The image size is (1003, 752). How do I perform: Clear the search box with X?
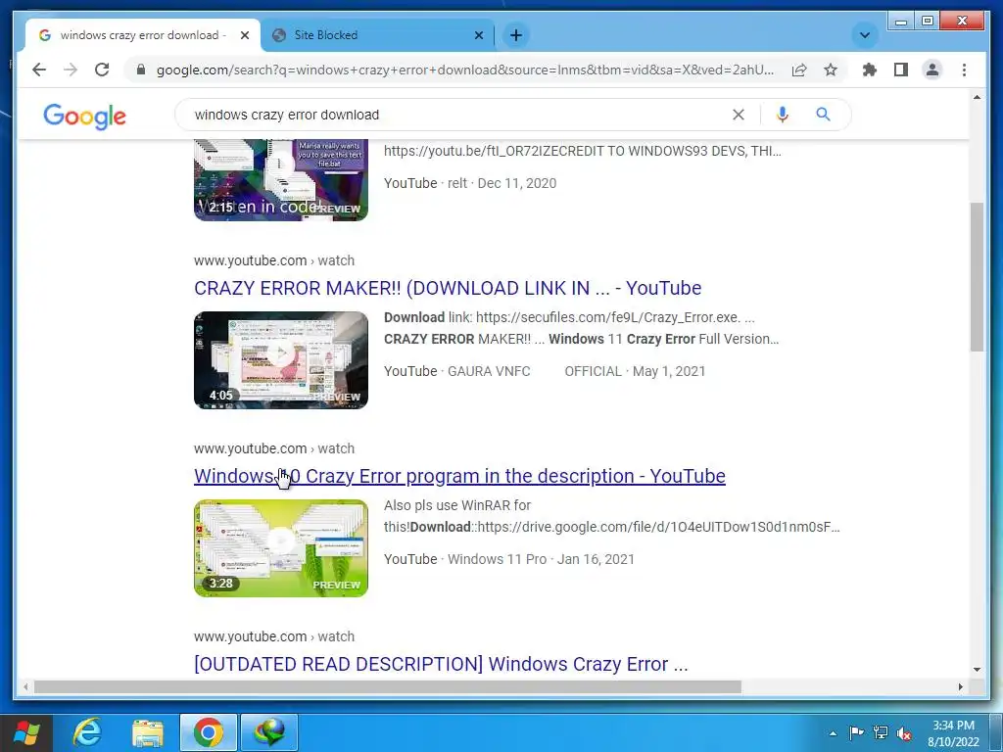(739, 115)
